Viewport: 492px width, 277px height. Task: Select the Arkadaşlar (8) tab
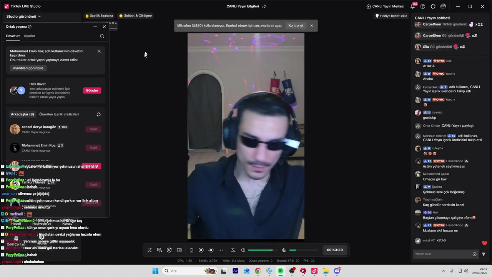tap(22, 114)
